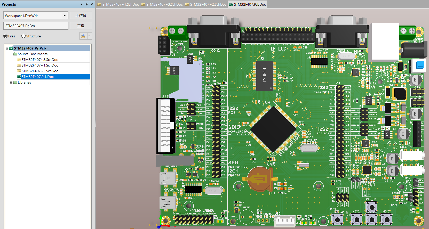Click the panel view options icon button

[x=83, y=36]
